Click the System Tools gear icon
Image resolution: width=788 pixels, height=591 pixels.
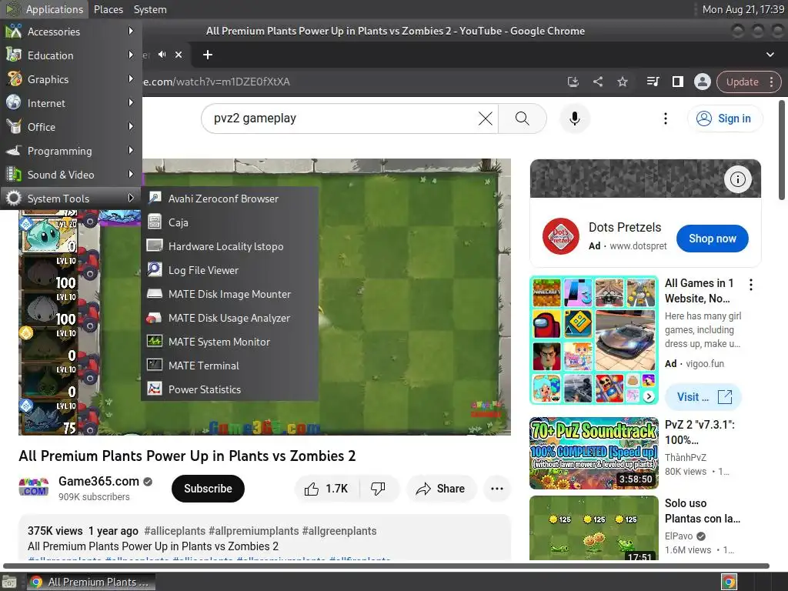[14, 198]
